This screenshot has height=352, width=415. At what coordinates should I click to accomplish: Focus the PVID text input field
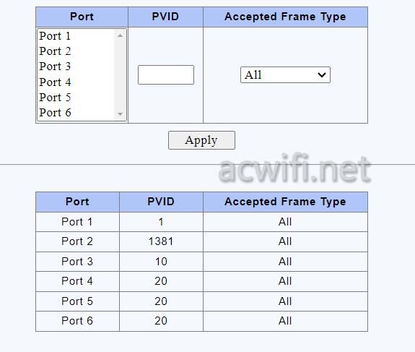(x=166, y=74)
